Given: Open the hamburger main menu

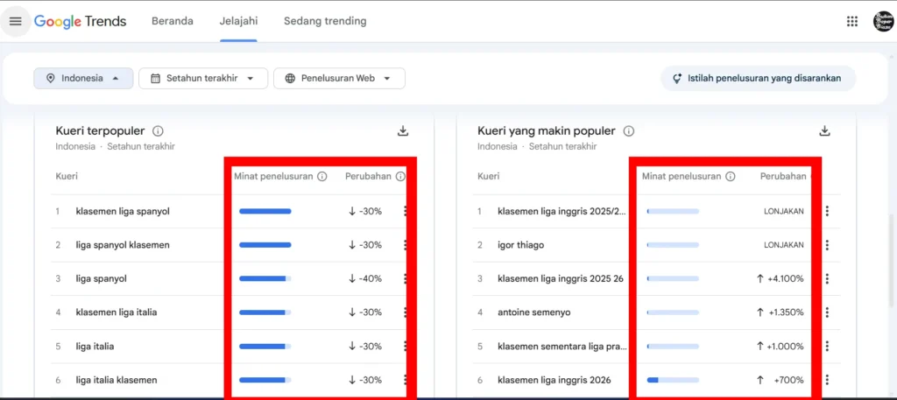Looking at the screenshot, I should (x=16, y=21).
